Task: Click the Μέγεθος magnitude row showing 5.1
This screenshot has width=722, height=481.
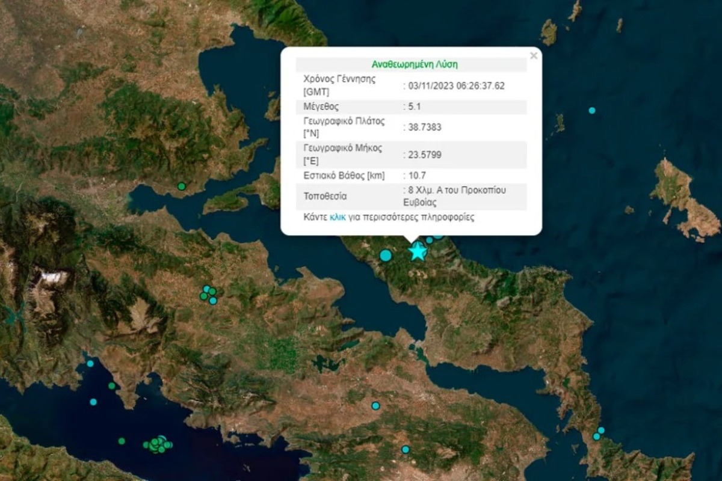Action: [x=414, y=106]
